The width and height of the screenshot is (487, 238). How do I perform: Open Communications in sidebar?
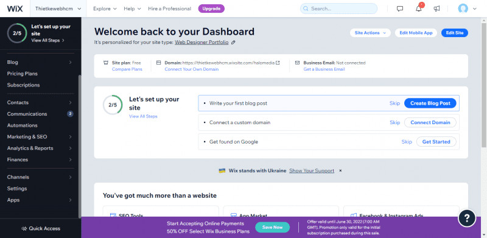27,114
